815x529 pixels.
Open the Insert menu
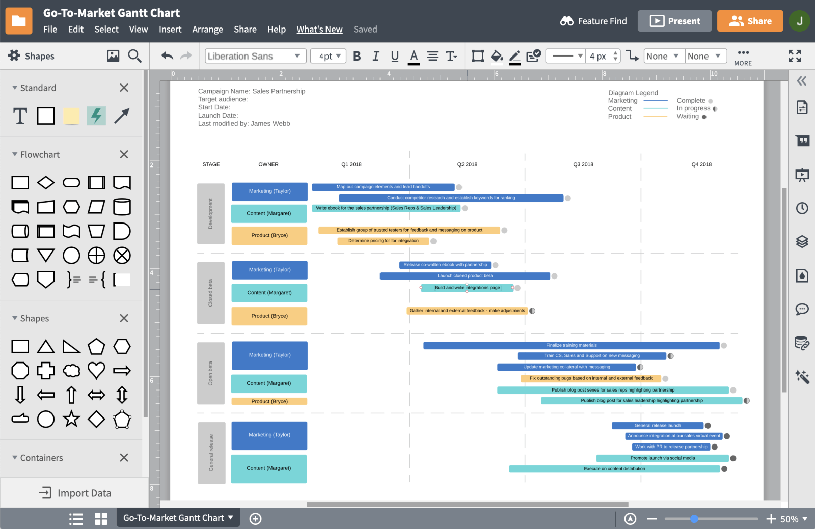tap(170, 30)
